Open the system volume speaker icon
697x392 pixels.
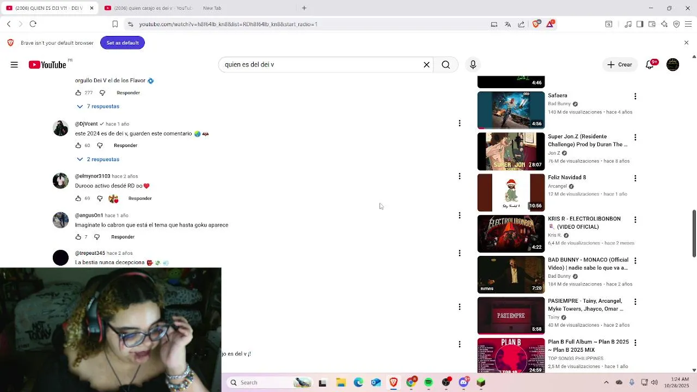(655, 382)
